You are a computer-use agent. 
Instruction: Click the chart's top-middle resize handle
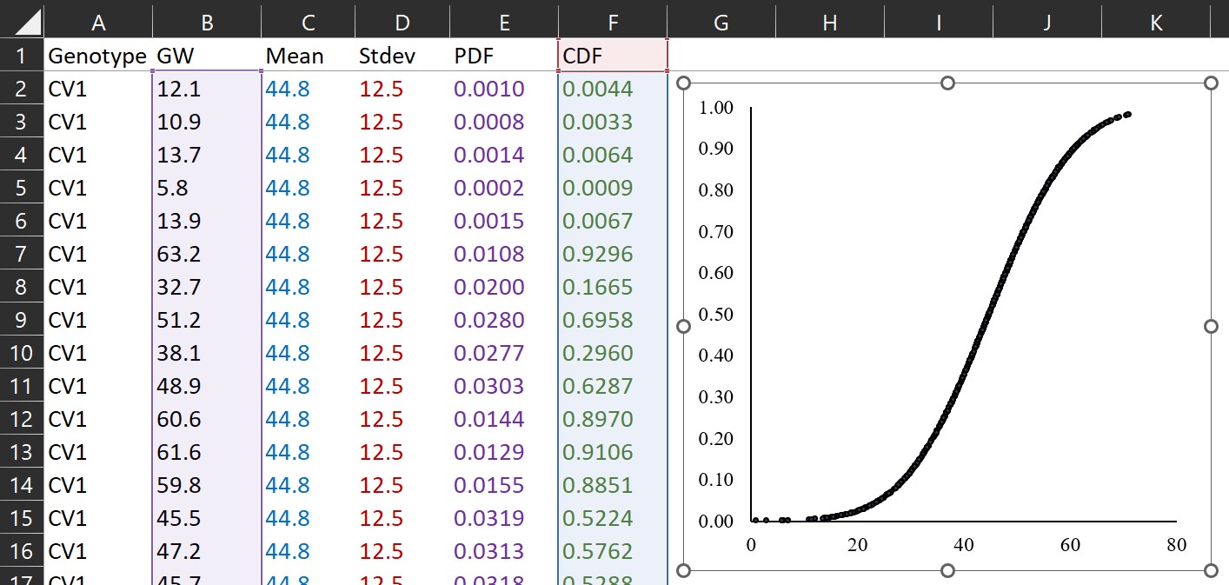pos(947,83)
